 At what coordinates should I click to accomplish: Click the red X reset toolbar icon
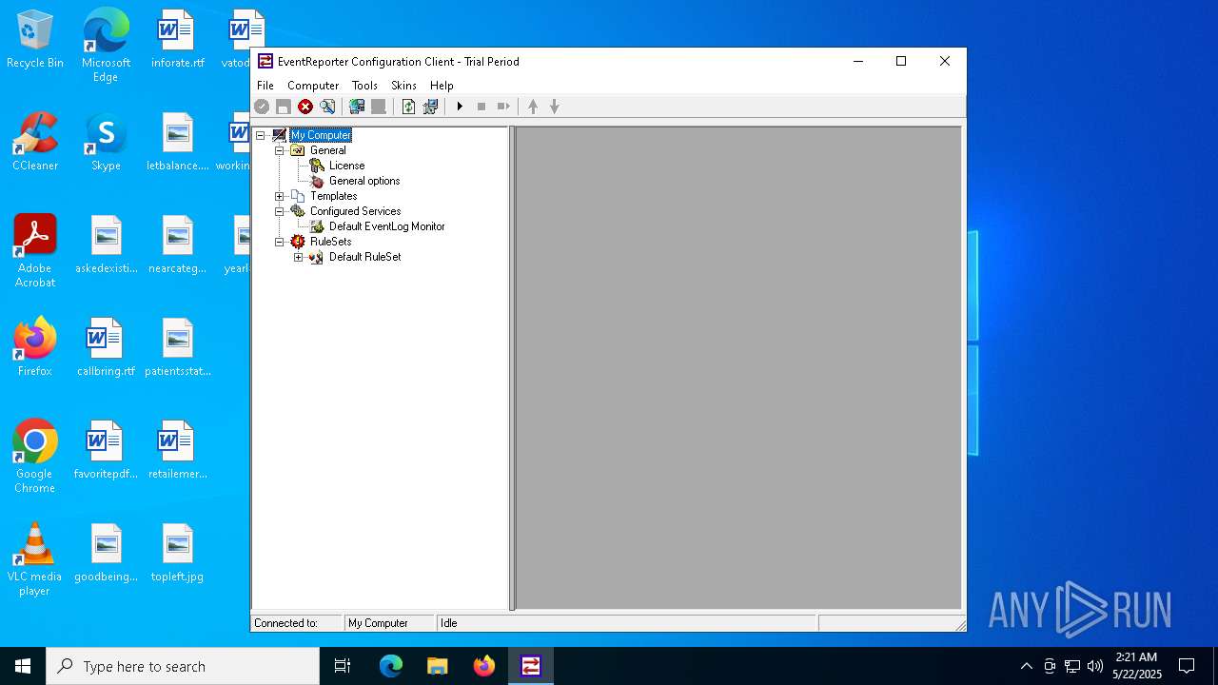click(x=305, y=107)
